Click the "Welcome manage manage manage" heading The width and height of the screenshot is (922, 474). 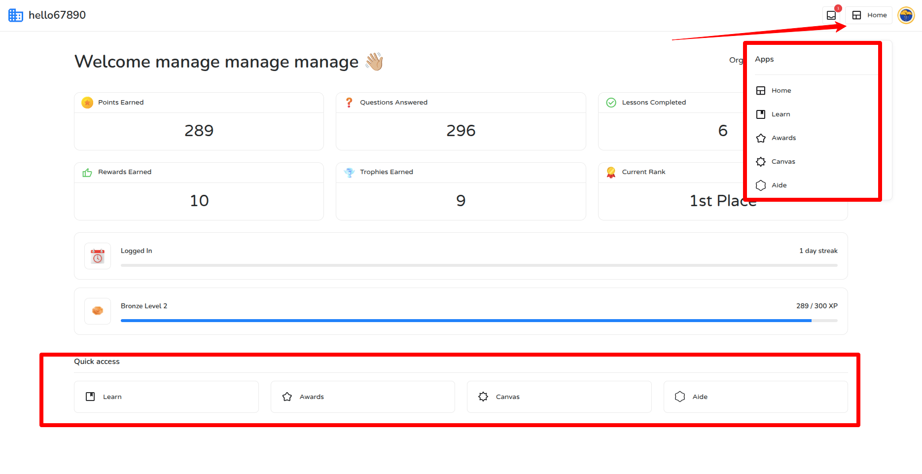216,62
